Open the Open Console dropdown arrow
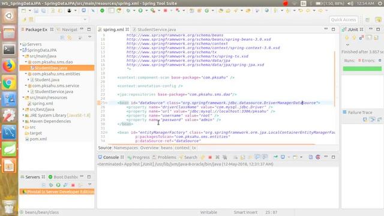 click(x=301, y=157)
